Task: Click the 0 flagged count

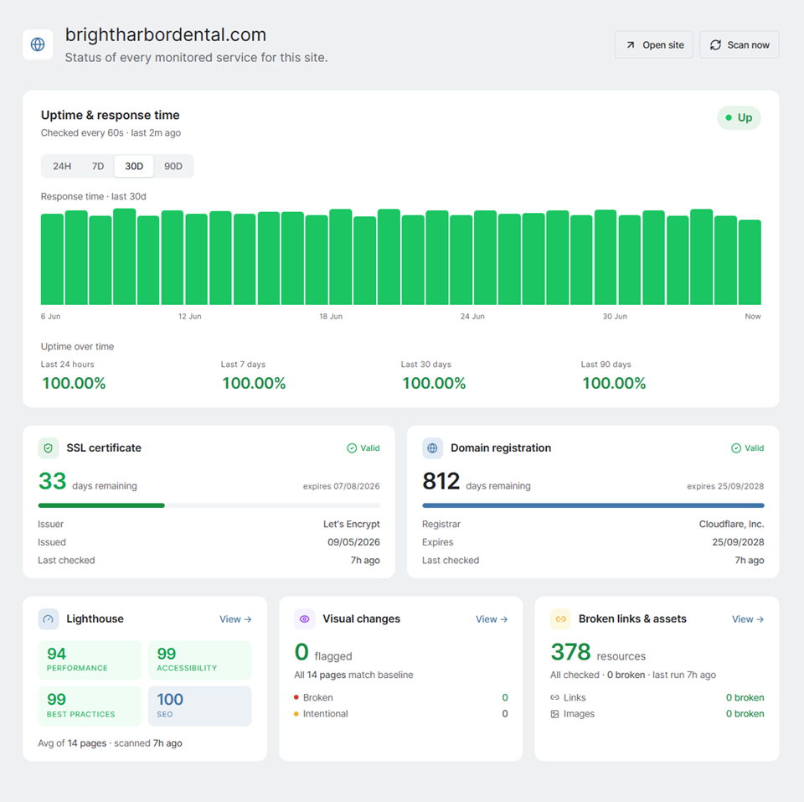Action: tap(301, 652)
